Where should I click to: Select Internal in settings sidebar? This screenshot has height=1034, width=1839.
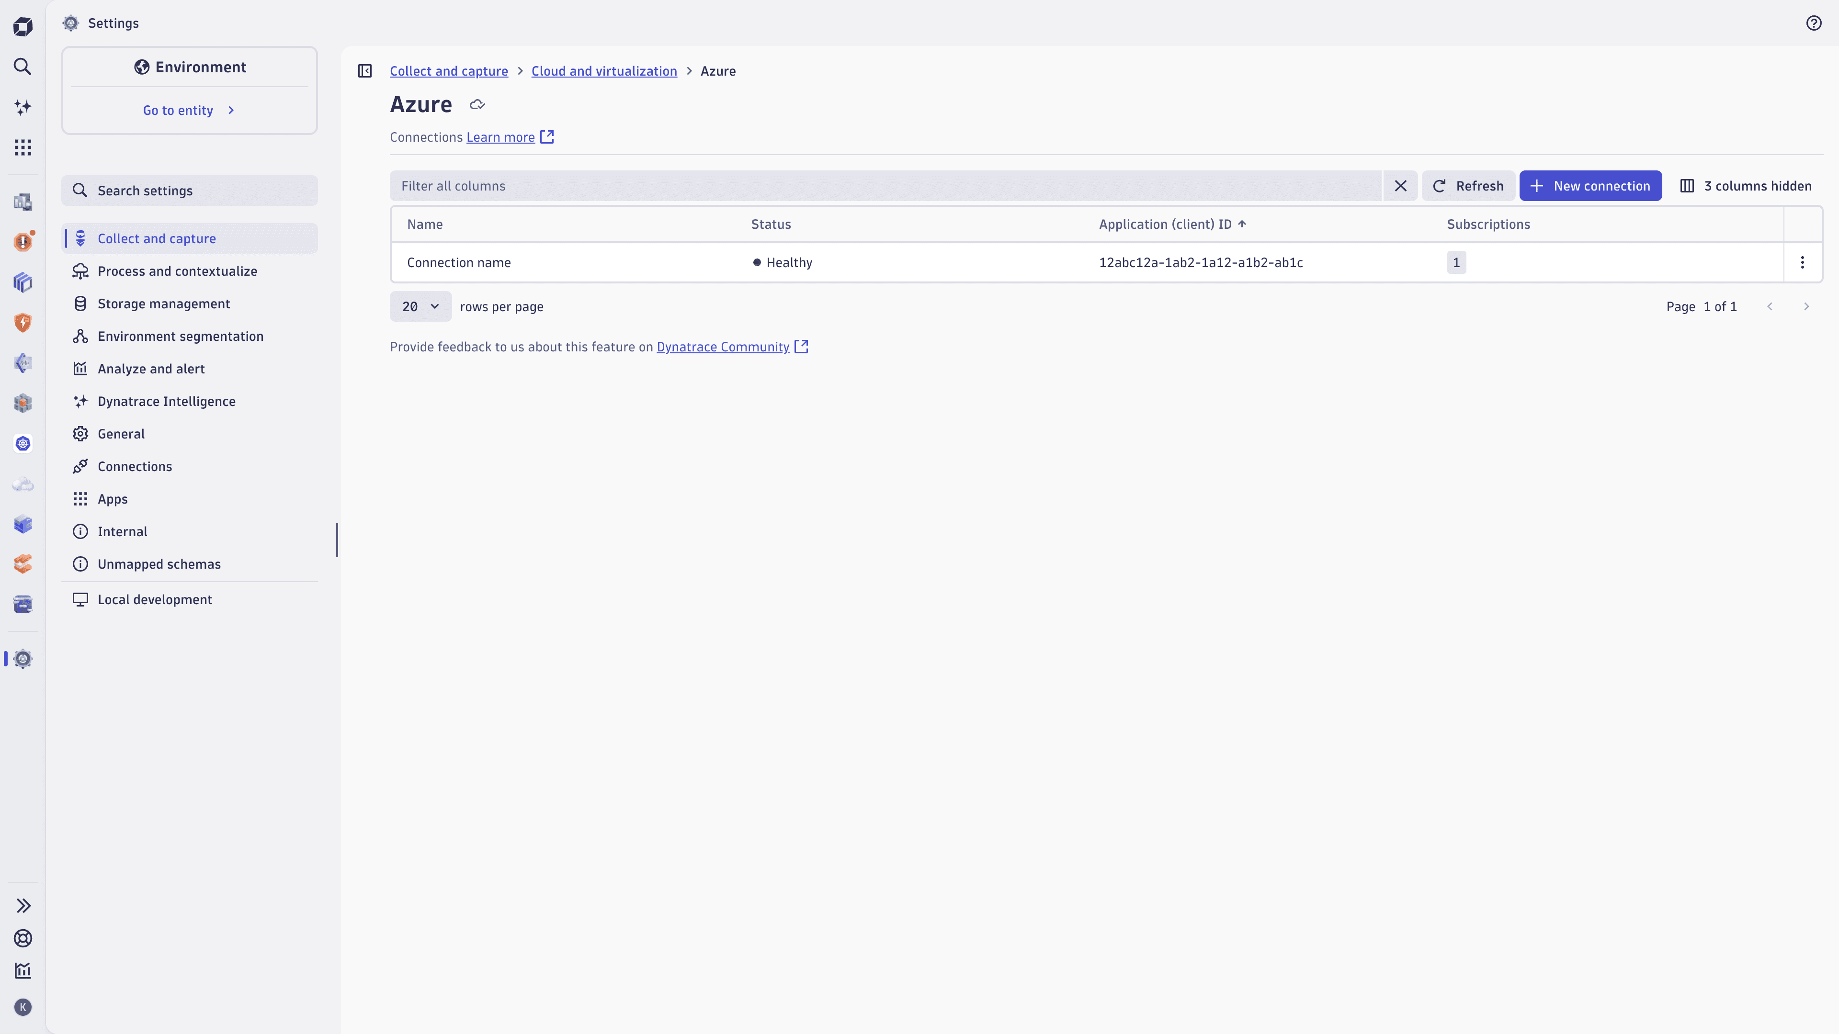pyautogui.click(x=189, y=532)
